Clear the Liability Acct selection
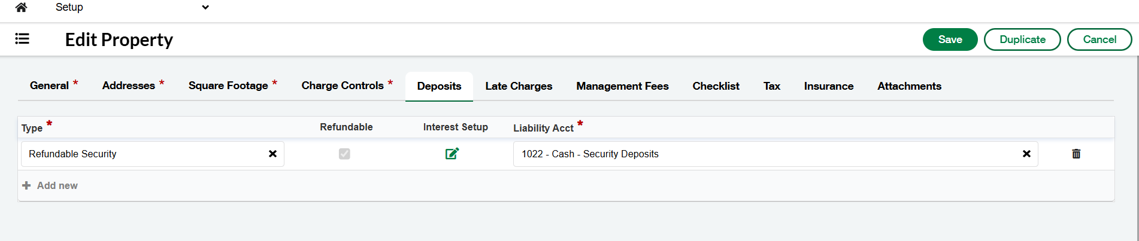1139x241 pixels. [1026, 154]
